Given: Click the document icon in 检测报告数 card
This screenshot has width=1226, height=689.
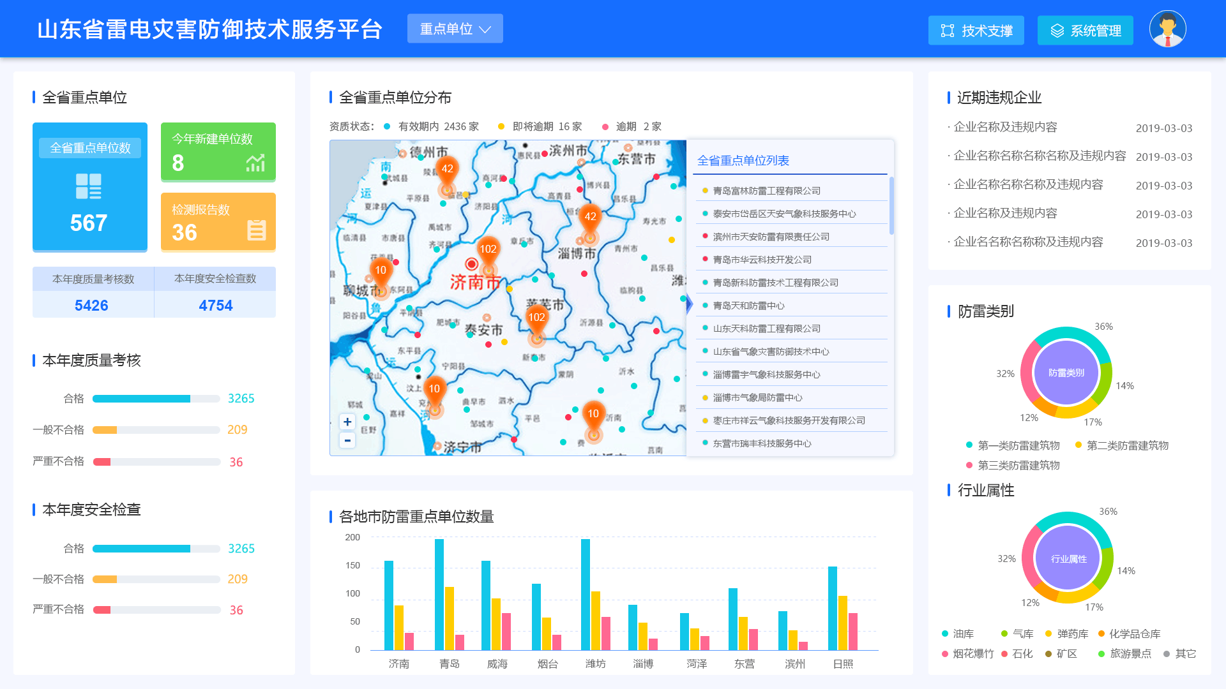Looking at the screenshot, I should [x=257, y=230].
